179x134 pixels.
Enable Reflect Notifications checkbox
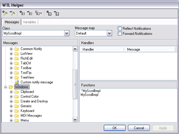[120, 29]
